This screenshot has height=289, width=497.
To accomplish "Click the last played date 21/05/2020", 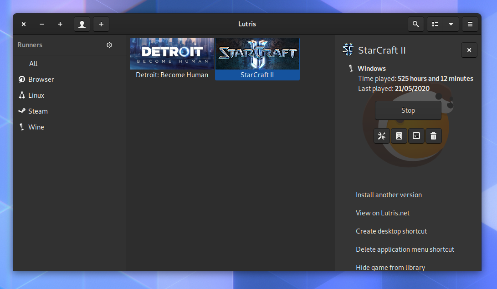I will coord(412,89).
